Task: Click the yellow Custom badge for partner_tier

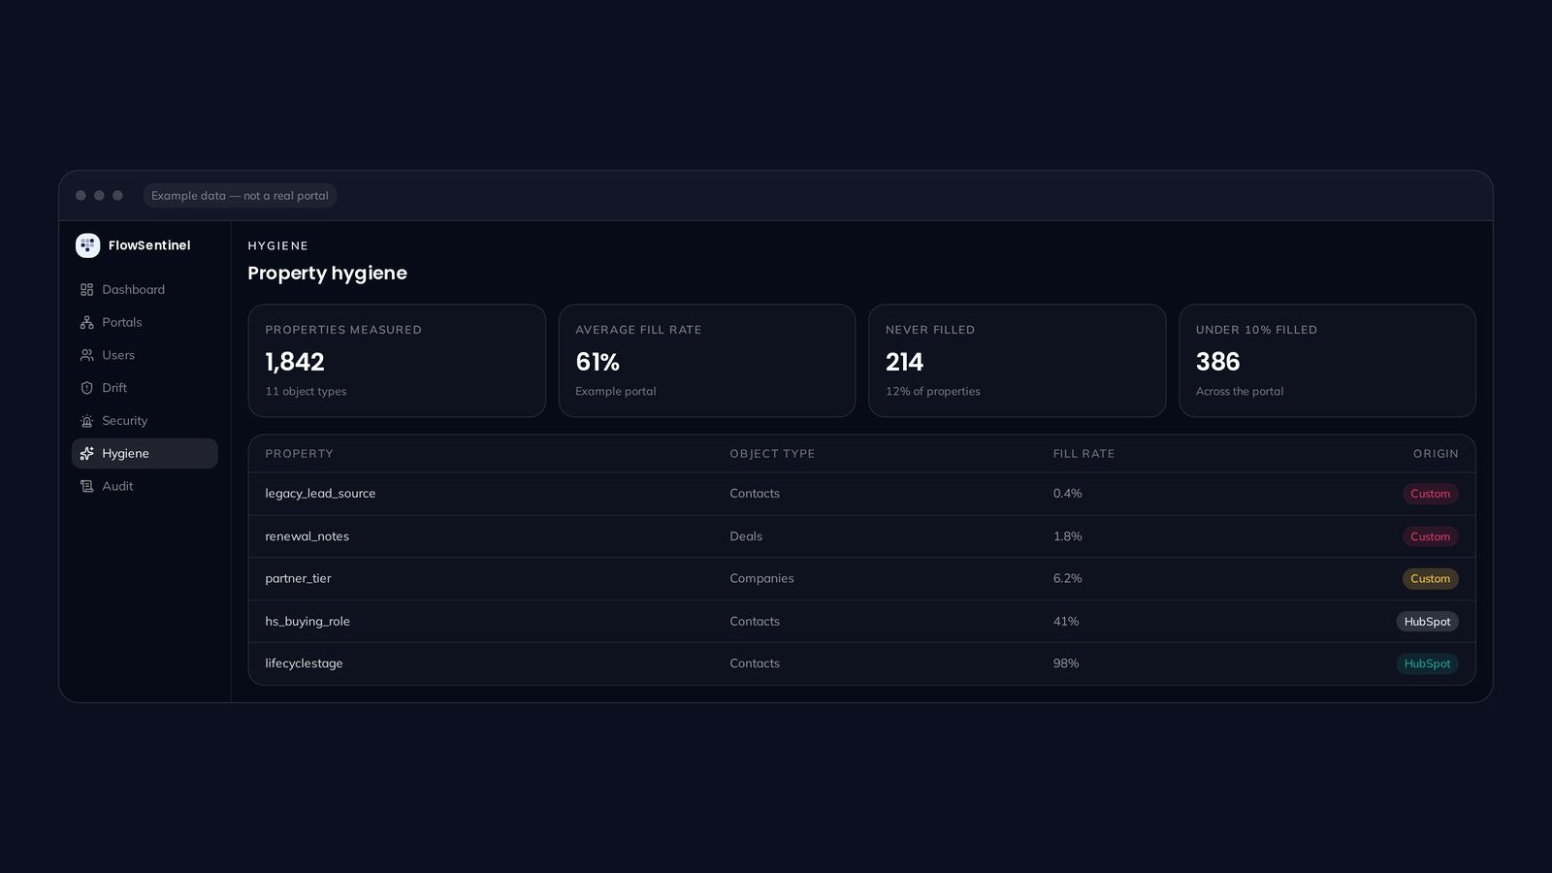Action: click(1430, 579)
